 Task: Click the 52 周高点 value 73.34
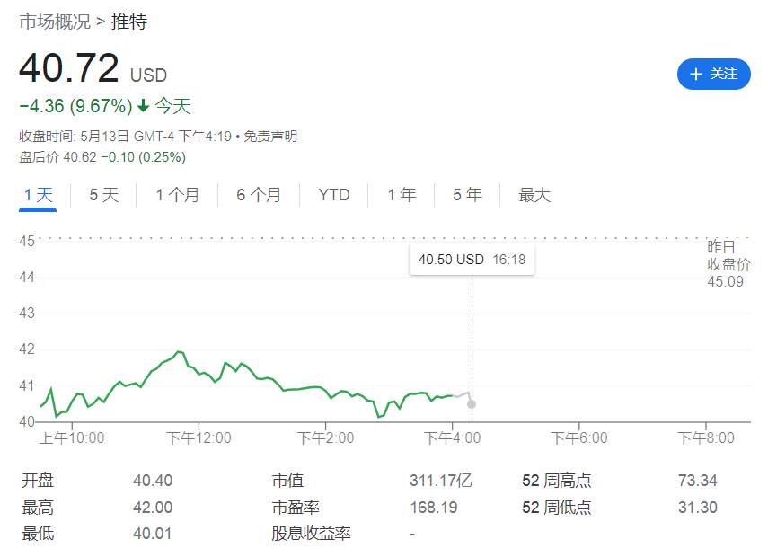pyautogui.click(x=697, y=481)
